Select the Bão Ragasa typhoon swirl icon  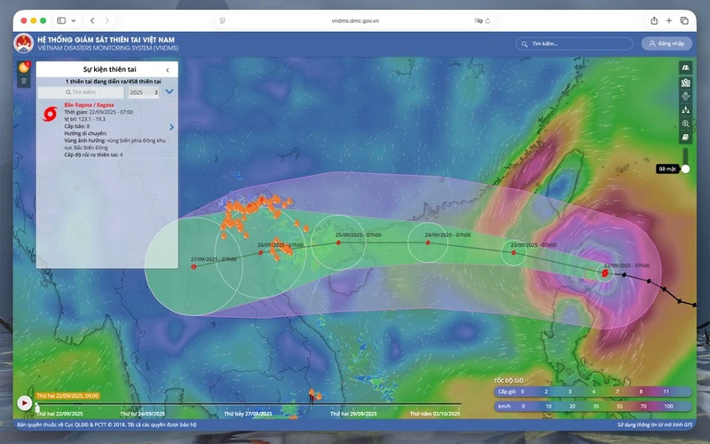[49, 114]
